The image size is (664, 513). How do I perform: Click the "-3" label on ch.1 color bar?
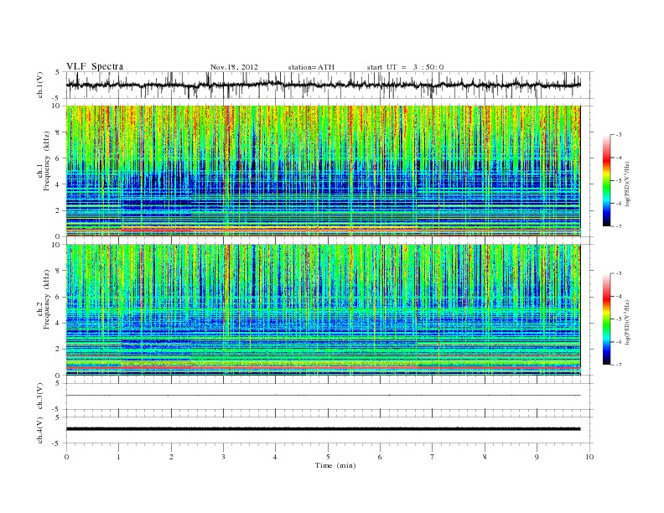click(619, 135)
